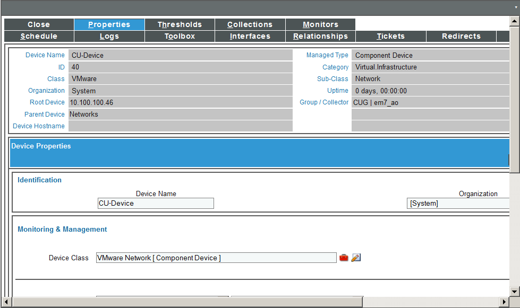The width and height of the screenshot is (520, 308).
Task: Click the Redirects tab
Action: pyautogui.click(x=461, y=36)
